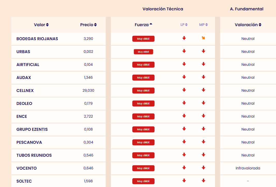Sort by the Valoración column header
Image resolution: width=276 pixels, height=187 pixels.
[248, 25]
